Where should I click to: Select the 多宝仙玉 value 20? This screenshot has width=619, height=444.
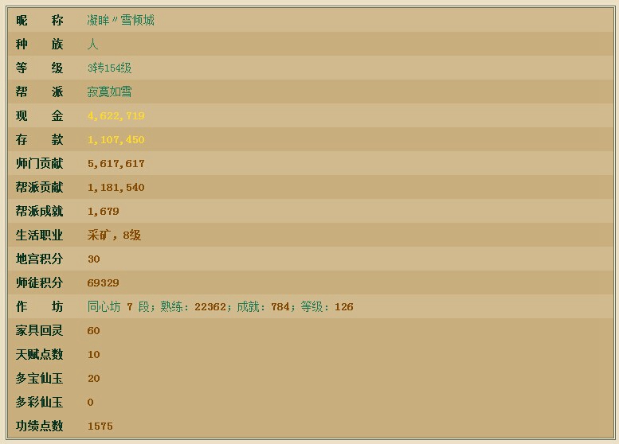(94, 379)
